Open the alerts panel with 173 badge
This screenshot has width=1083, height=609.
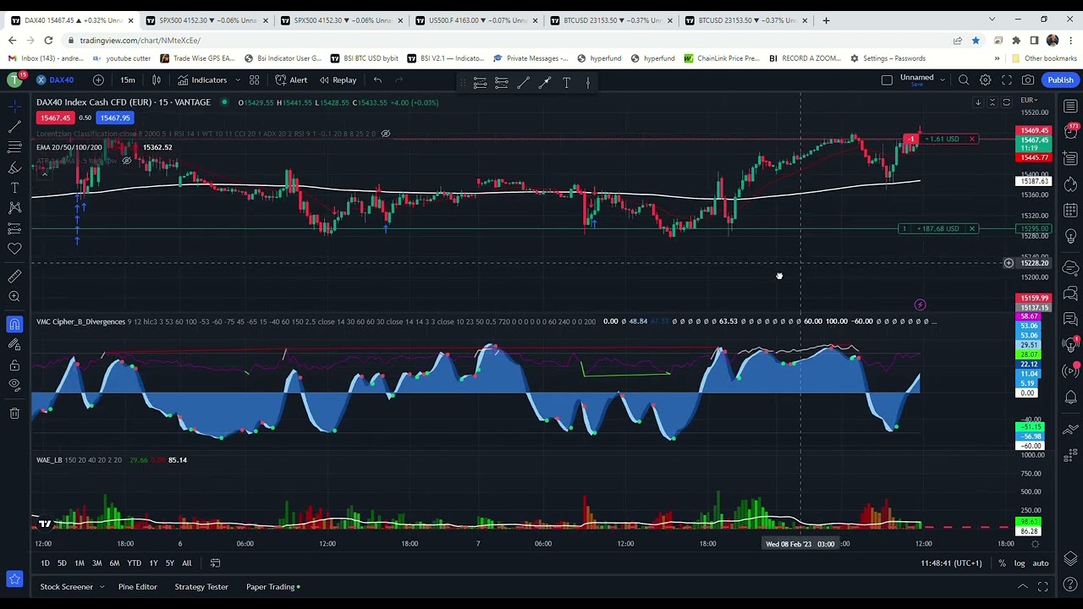[x=1070, y=132]
